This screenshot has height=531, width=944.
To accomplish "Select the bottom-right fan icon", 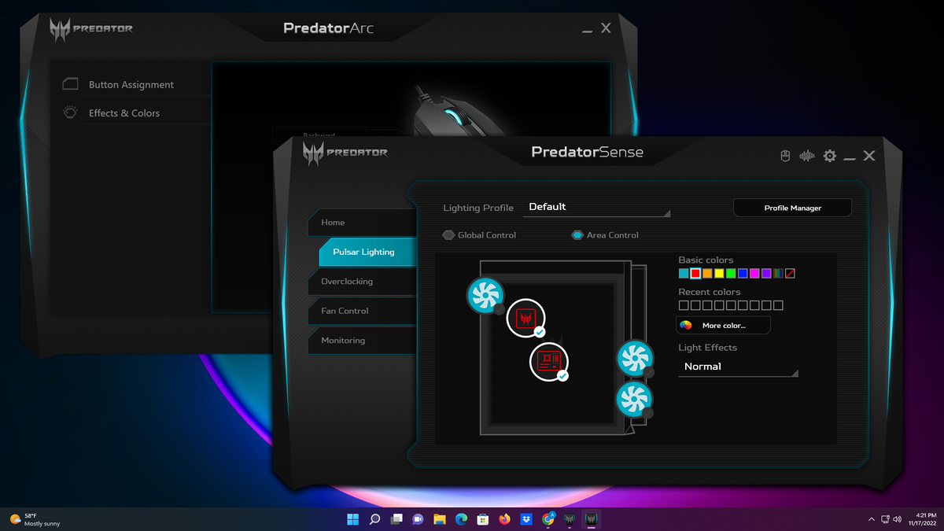I will click(x=634, y=400).
